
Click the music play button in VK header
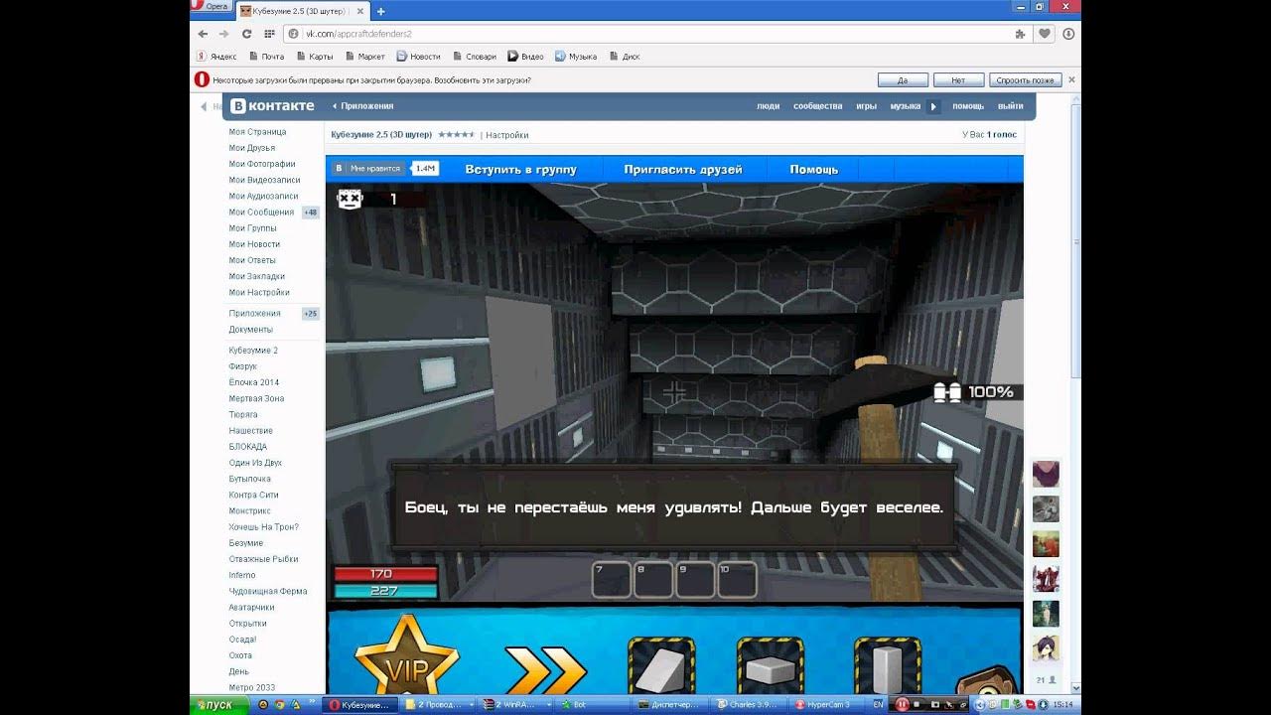tap(933, 106)
